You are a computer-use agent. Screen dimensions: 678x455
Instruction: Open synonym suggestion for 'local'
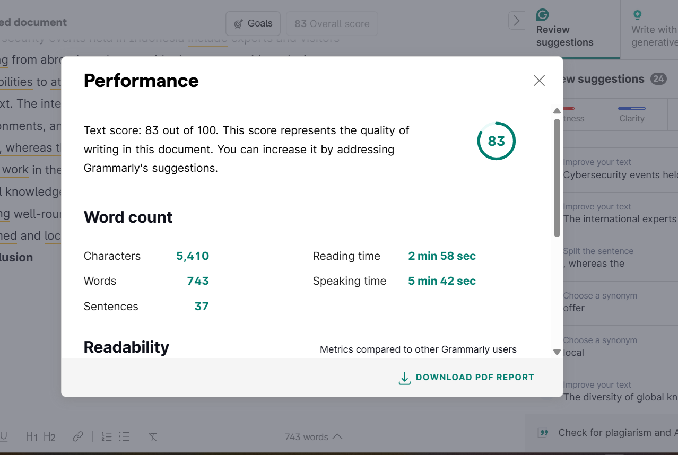[x=620, y=347]
